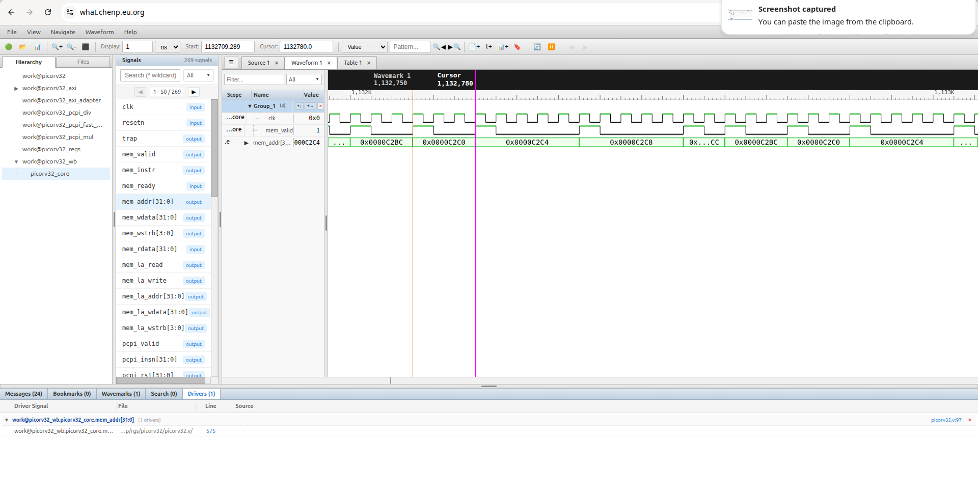
Task: Expand the work@picorv32_axi tree node
Action: (x=16, y=89)
